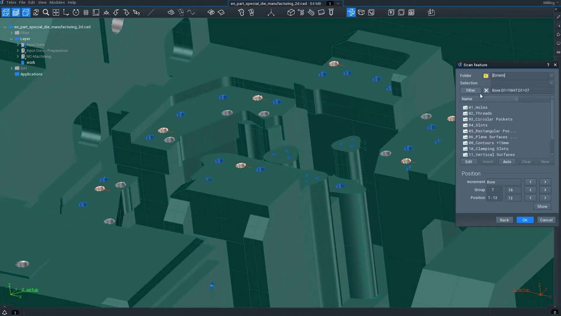Viewport: 561px width, 316px height.
Task: Clear filter with X toggle button
Action: coord(486,90)
